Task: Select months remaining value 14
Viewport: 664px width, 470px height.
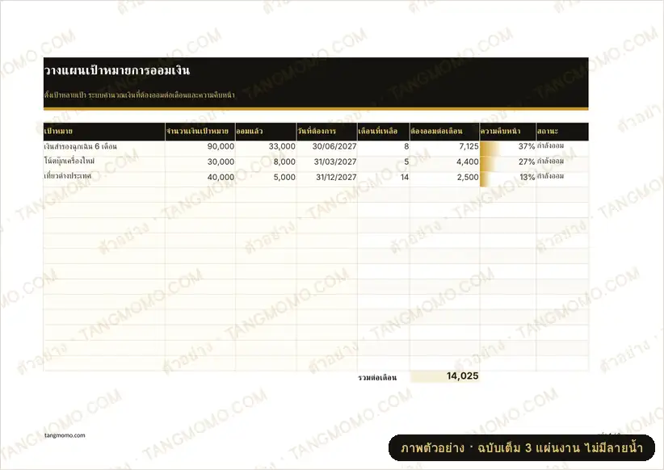Action: (405, 177)
